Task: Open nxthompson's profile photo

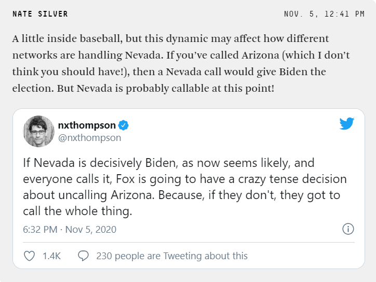Action: 38,131
